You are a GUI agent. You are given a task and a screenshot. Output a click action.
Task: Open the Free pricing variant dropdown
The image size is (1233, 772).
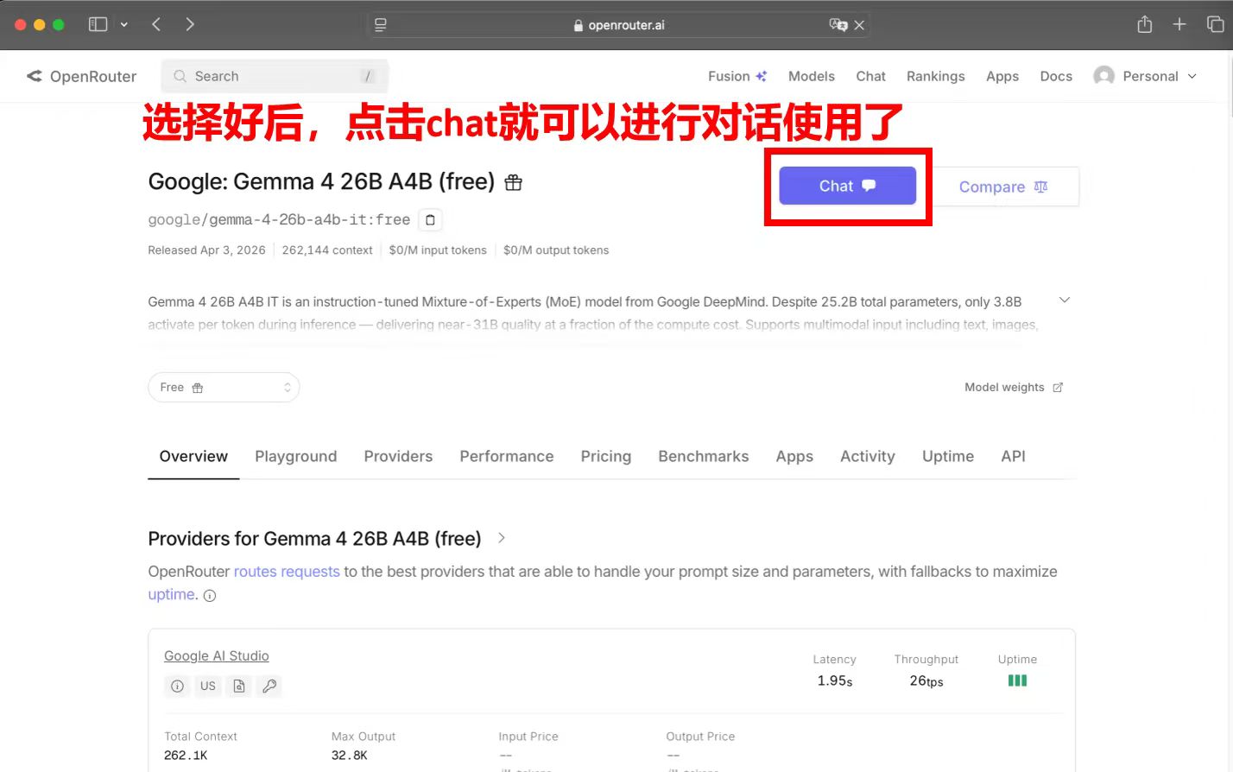click(224, 387)
